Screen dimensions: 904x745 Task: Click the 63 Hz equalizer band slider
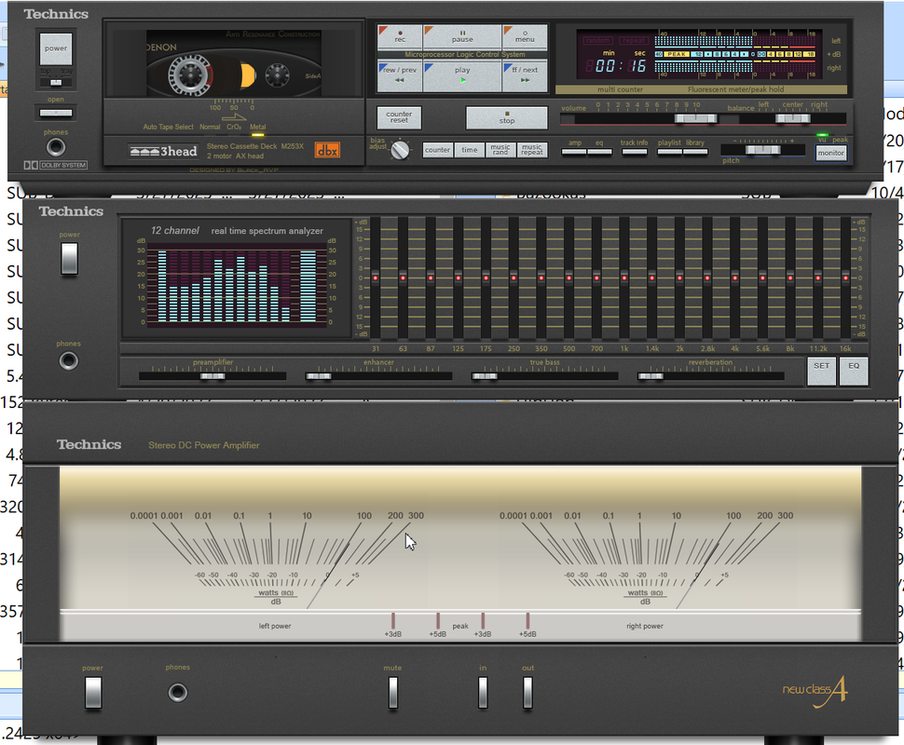(403, 278)
